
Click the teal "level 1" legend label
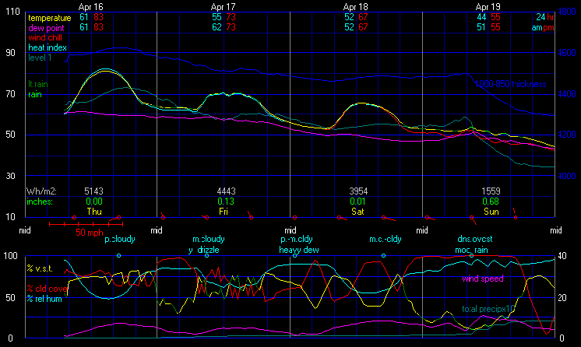tap(40, 58)
